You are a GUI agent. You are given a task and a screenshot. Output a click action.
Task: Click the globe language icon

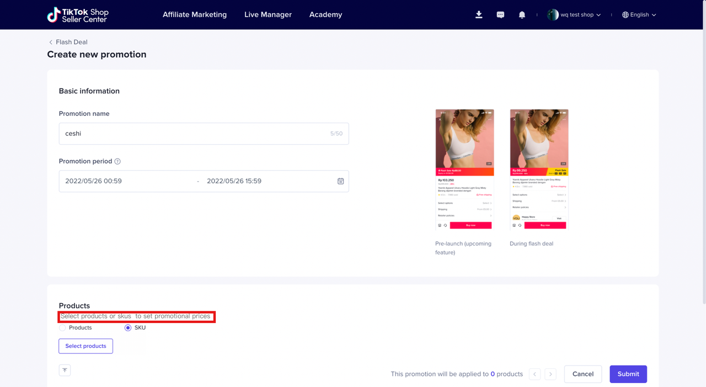tap(625, 15)
